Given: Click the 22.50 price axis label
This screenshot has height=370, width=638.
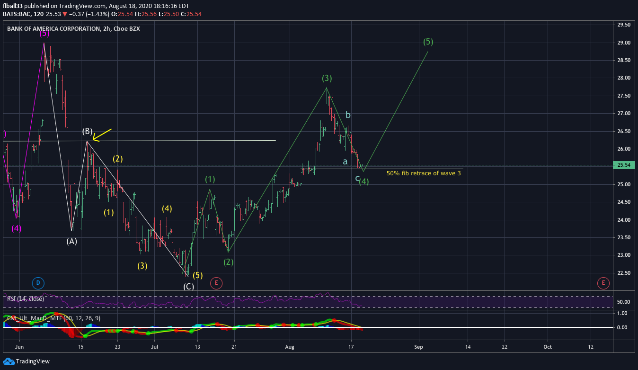Looking at the screenshot, I should (623, 273).
